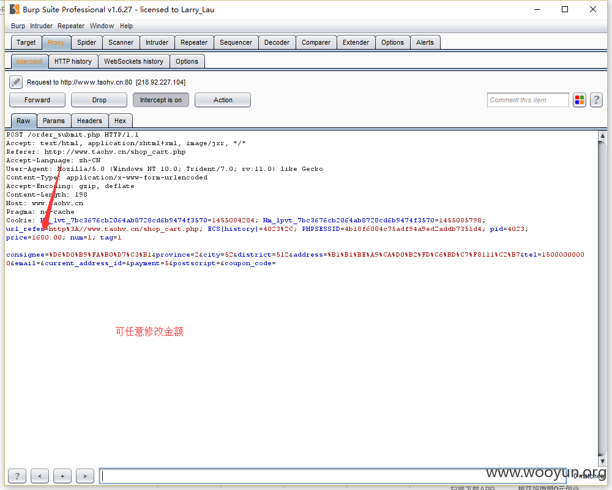Image resolution: width=612 pixels, height=490 pixels.
Task: Go to previous search match
Action: click(x=40, y=476)
